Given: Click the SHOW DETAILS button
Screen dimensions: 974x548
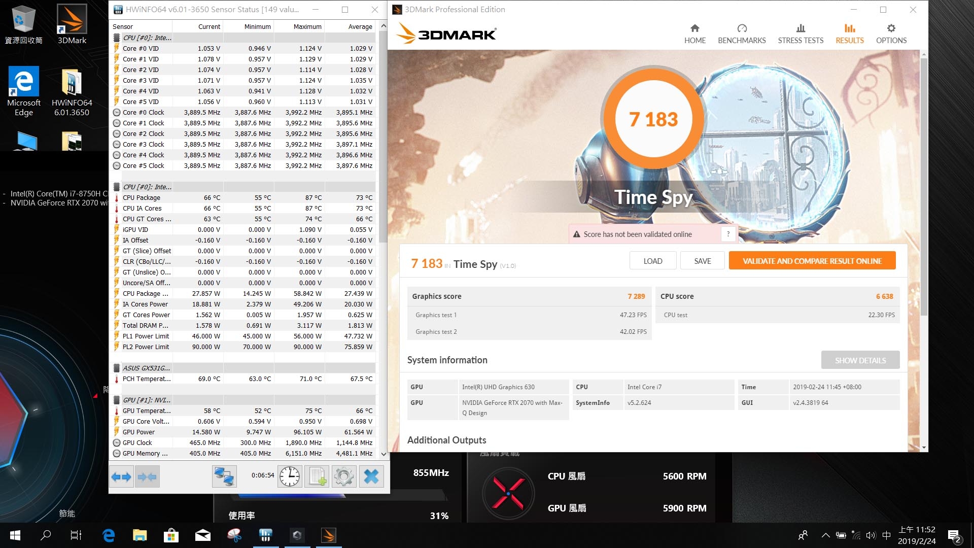Looking at the screenshot, I should click(x=860, y=360).
